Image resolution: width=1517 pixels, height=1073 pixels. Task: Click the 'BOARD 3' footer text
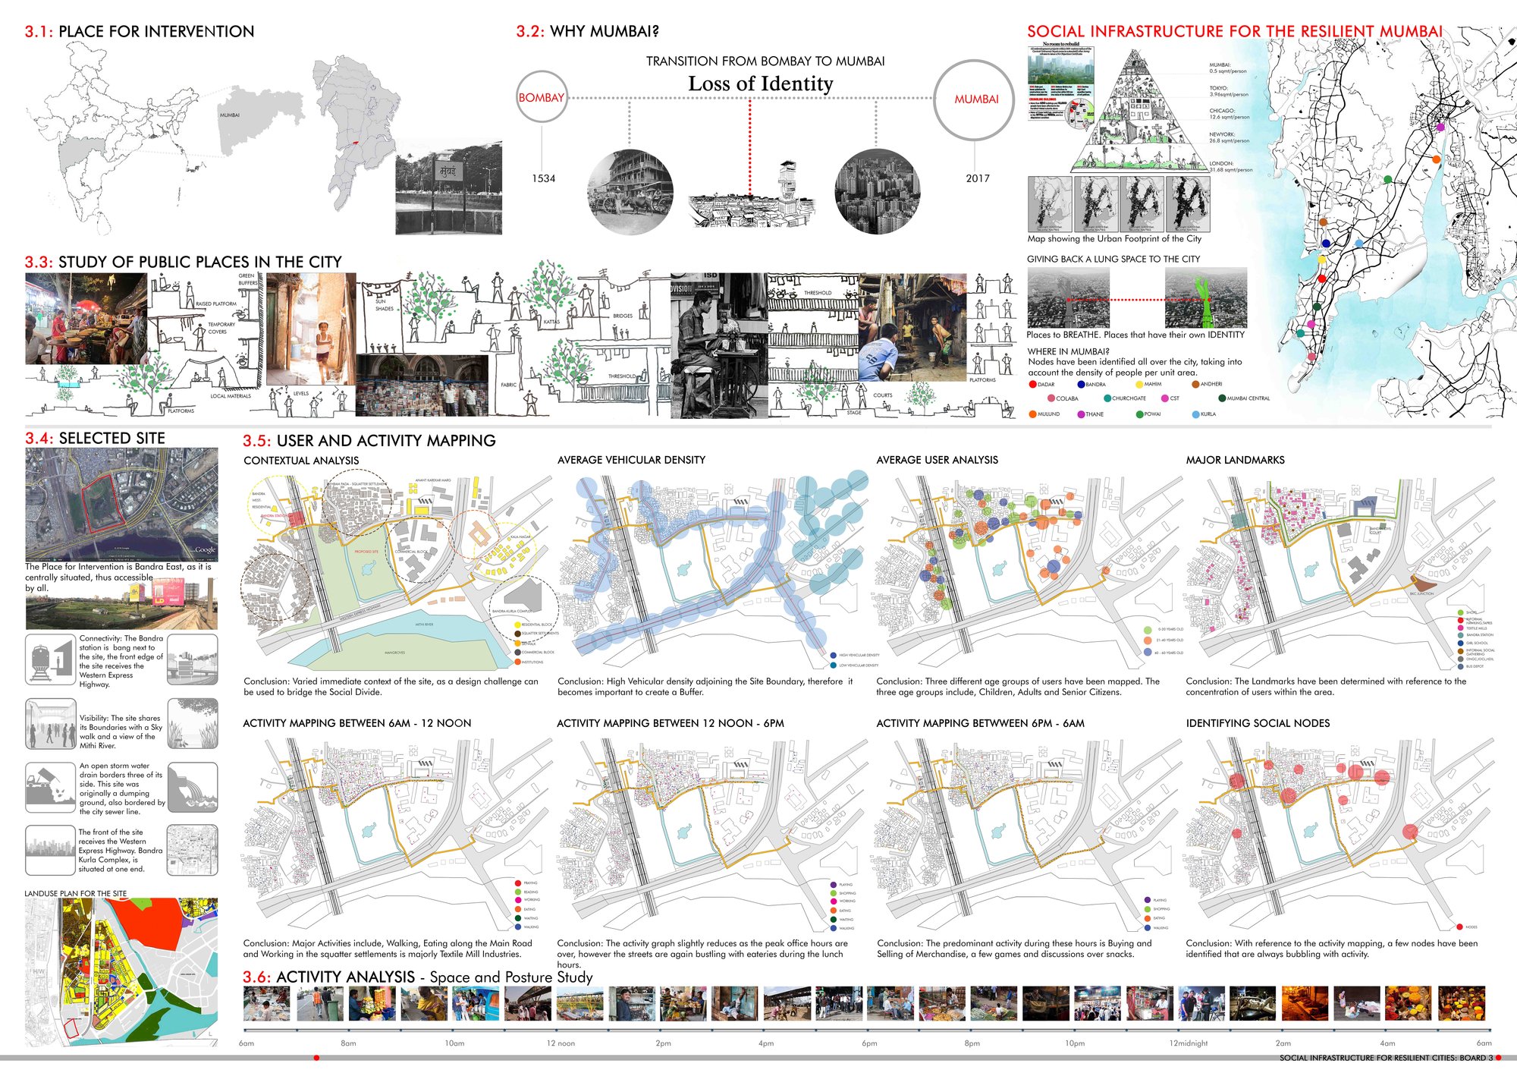1476,1058
